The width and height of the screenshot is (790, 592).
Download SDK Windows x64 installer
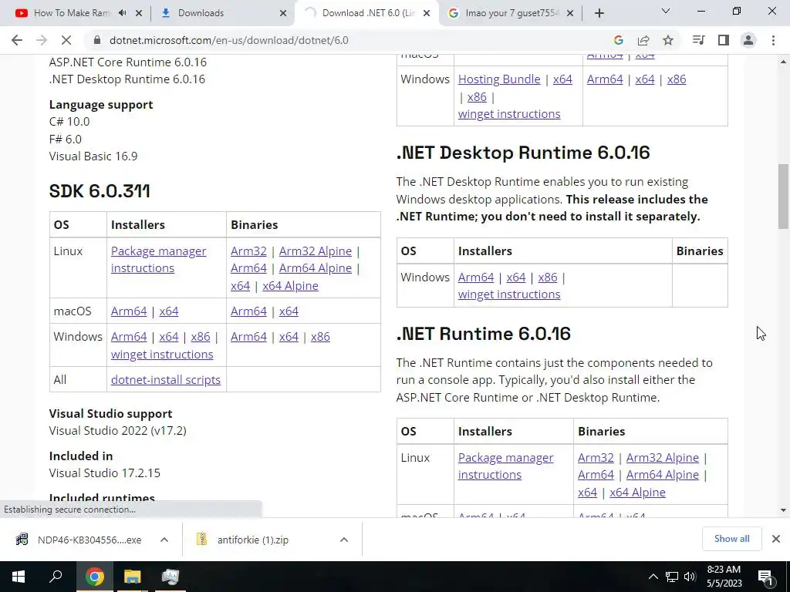pyautogui.click(x=169, y=336)
